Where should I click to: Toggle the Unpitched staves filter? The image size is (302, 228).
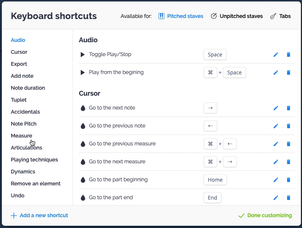click(236, 16)
